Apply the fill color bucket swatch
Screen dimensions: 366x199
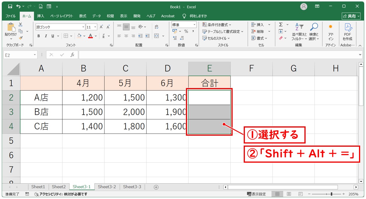point(79,36)
